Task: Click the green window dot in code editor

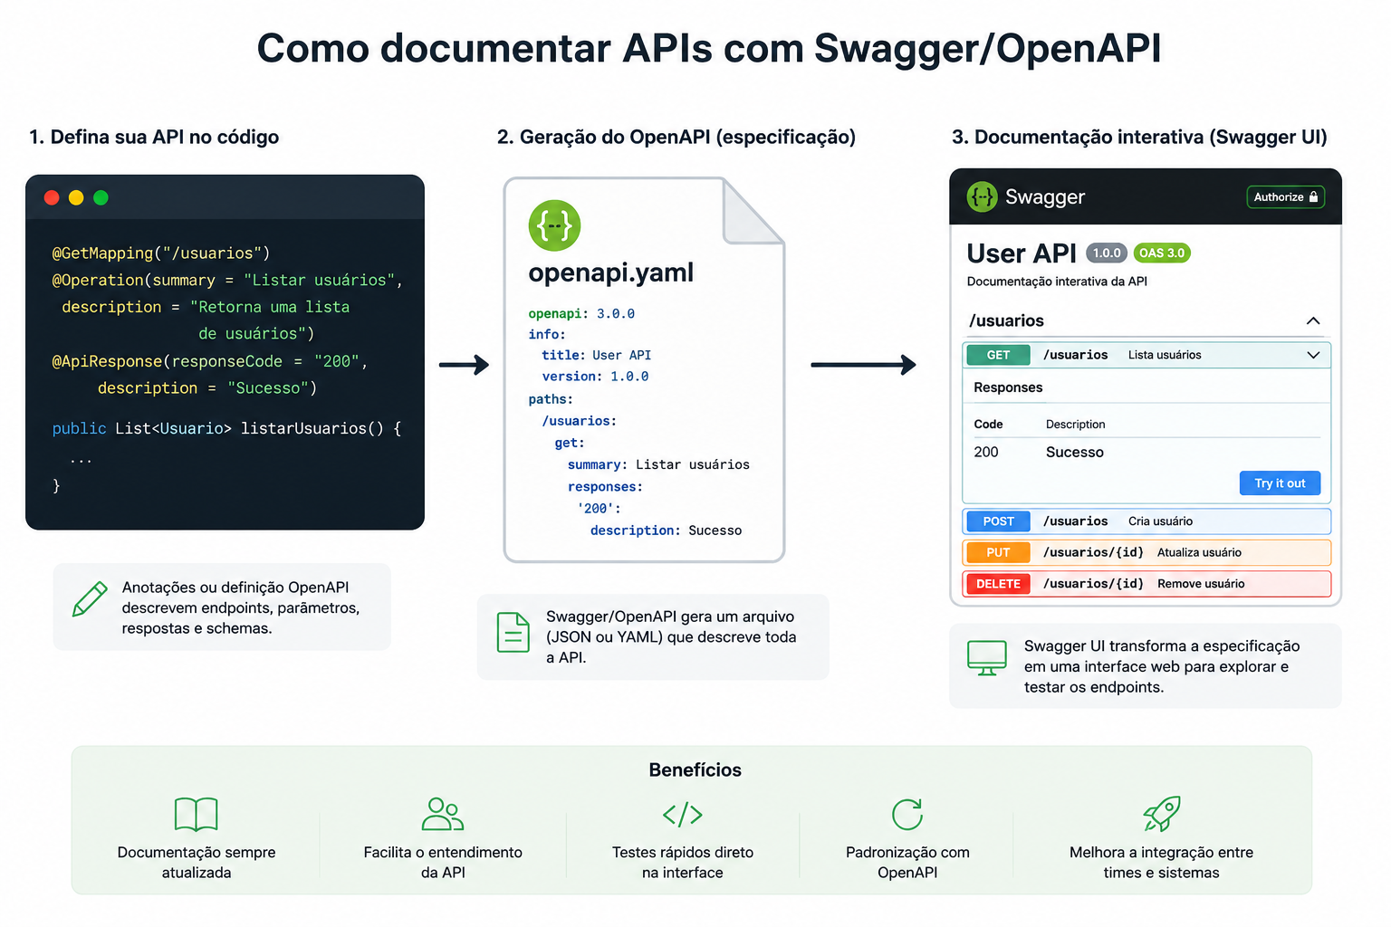Action: click(101, 197)
